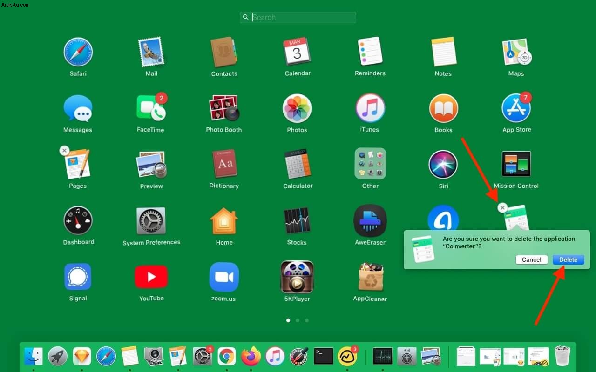The width and height of the screenshot is (596, 372).
Task: Launch the Home app
Action: point(224,220)
